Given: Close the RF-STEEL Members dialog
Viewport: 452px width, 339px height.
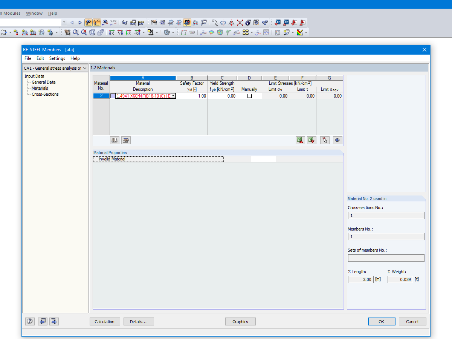Looking at the screenshot, I should point(425,50).
